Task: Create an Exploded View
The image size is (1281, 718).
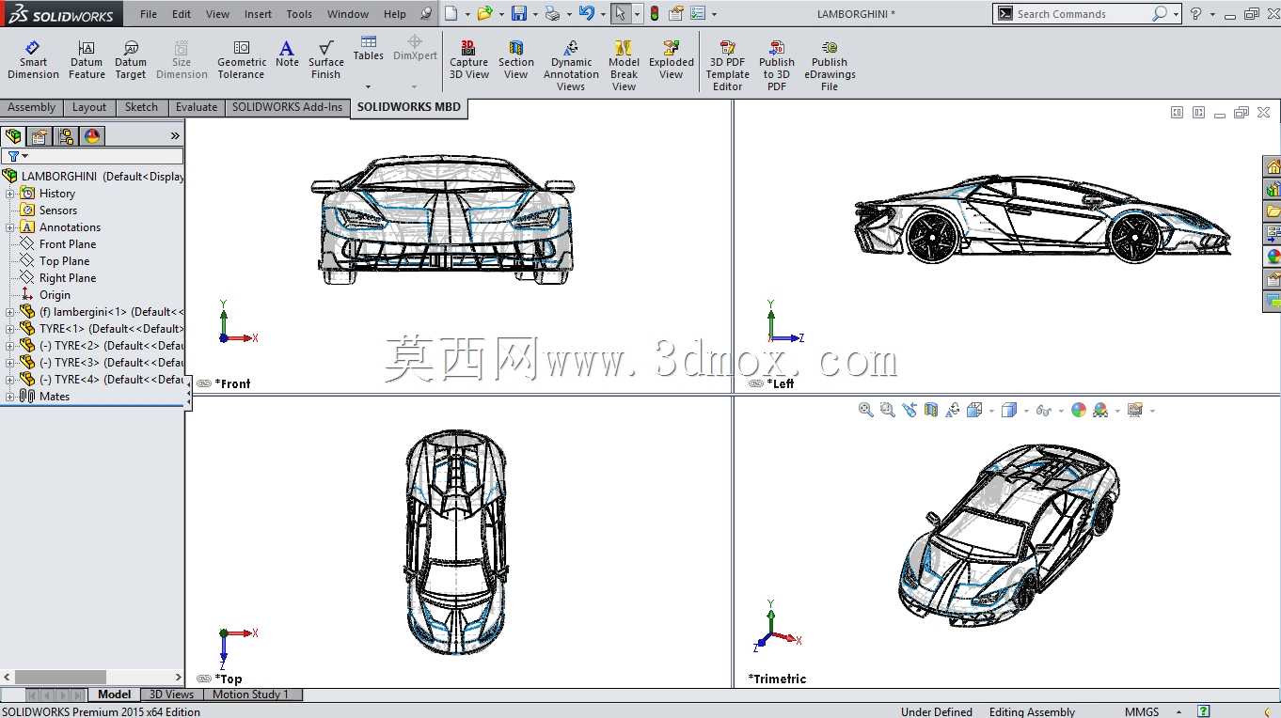Action: click(x=672, y=60)
